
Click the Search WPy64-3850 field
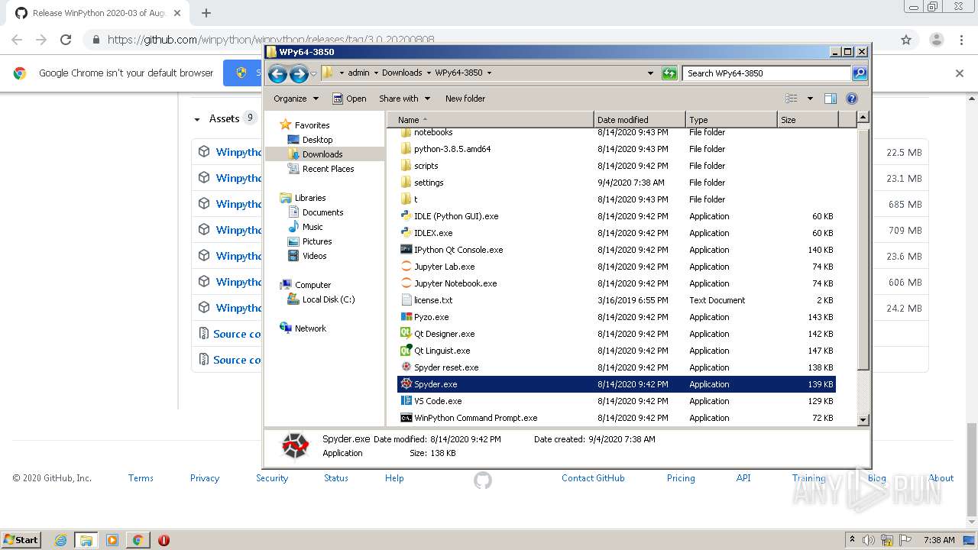(766, 73)
